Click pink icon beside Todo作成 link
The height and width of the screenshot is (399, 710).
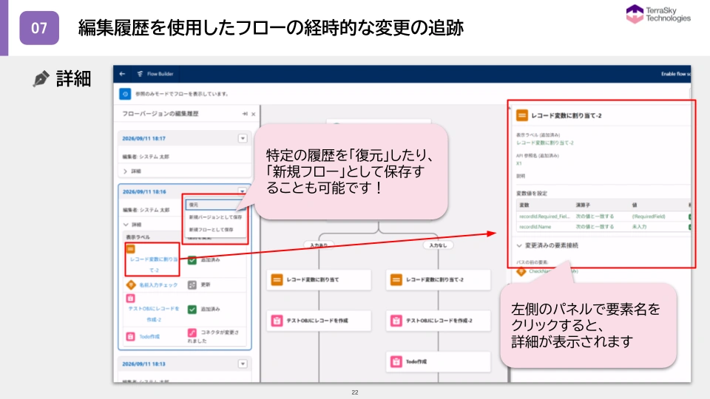pos(130,337)
